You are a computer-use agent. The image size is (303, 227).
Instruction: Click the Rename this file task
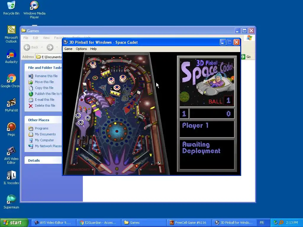[x=46, y=76]
